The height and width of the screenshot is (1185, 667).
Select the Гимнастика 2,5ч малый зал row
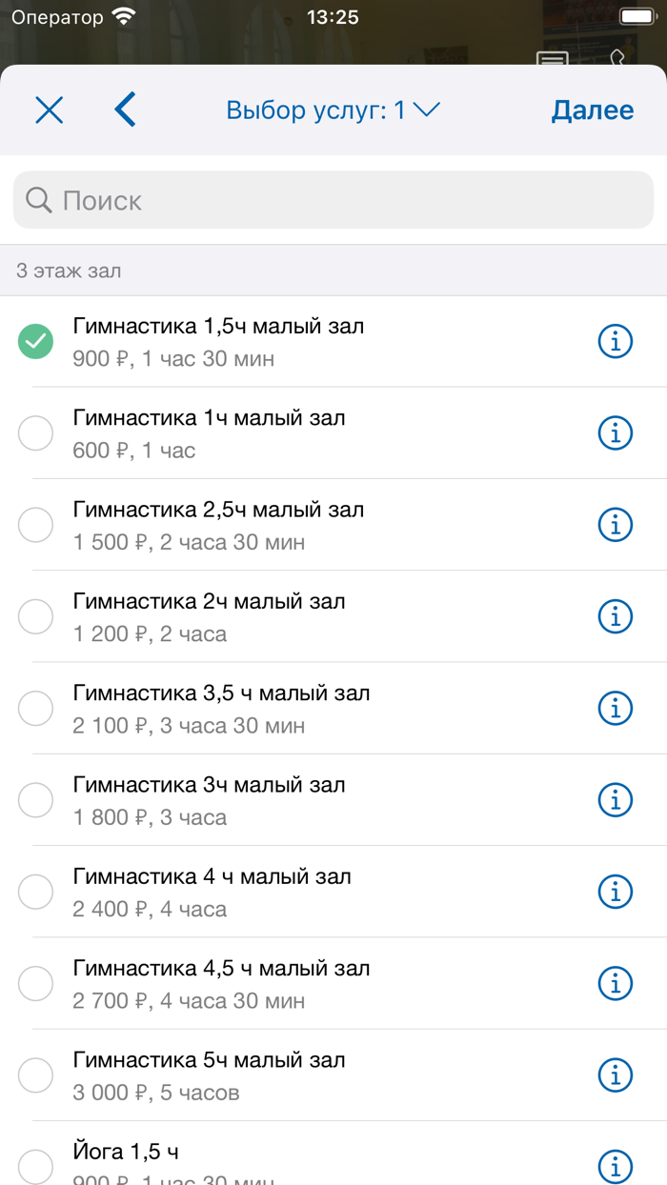pyautogui.click(x=286, y=524)
